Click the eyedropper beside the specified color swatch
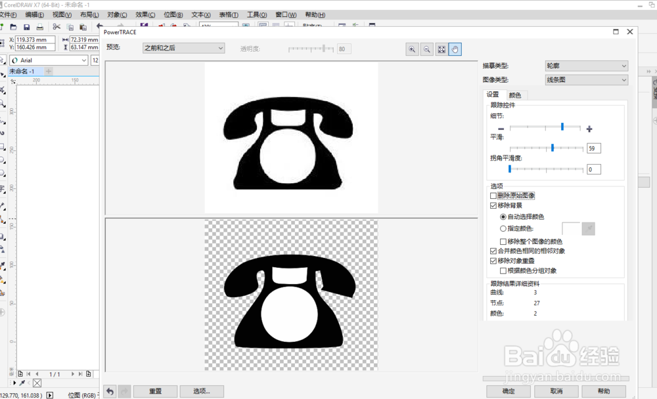The height and width of the screenshot is (399, 657). pos(588,228)
